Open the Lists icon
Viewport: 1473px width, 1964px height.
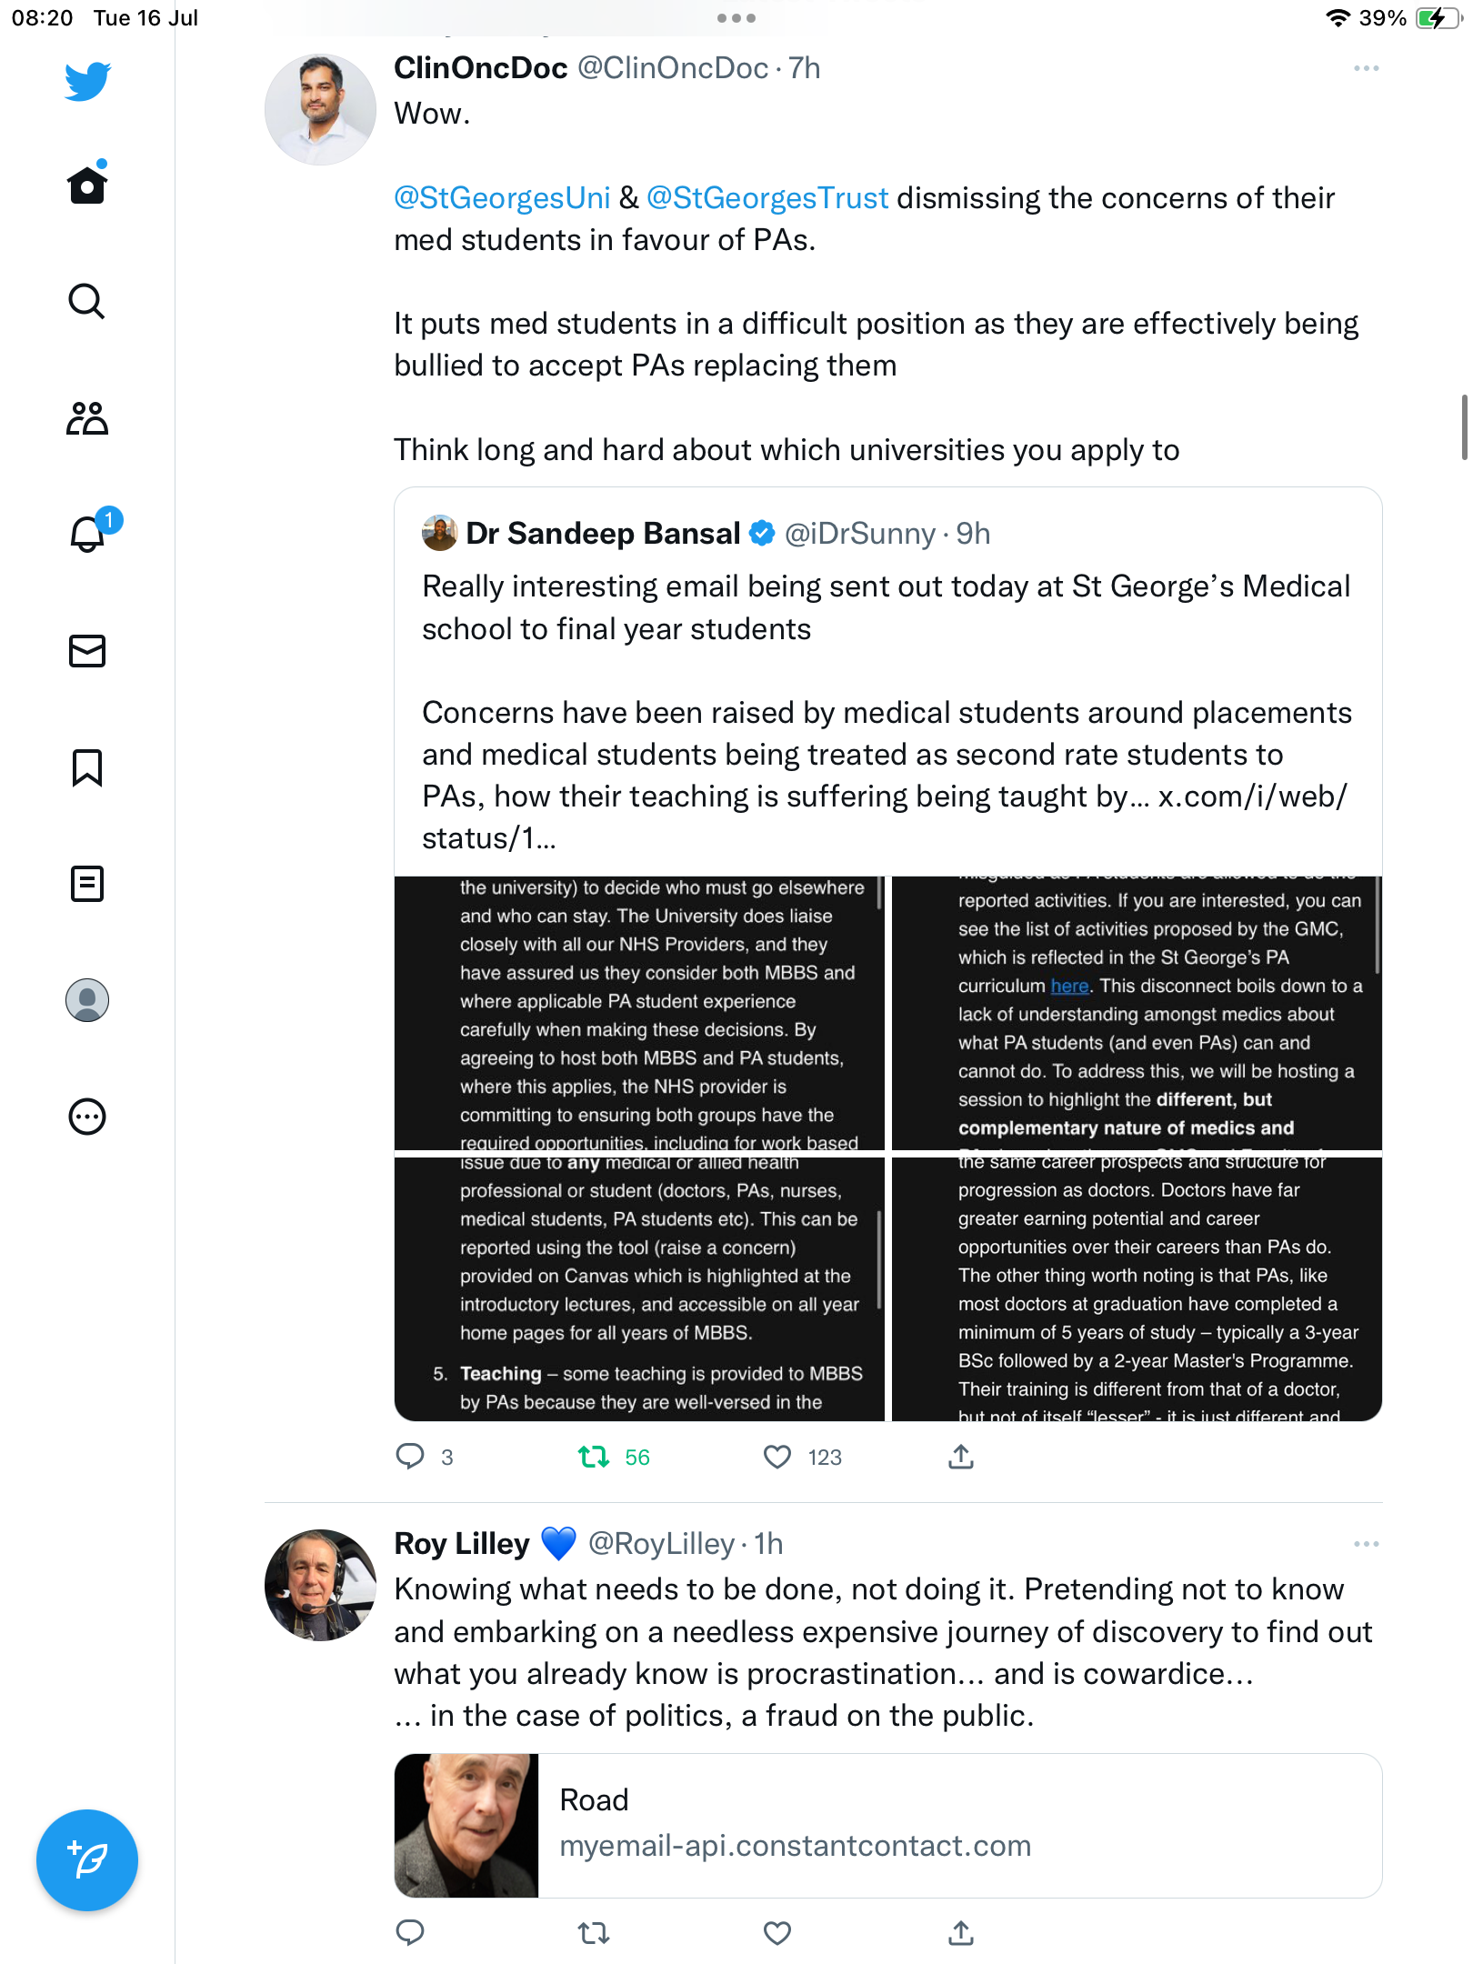87,884
